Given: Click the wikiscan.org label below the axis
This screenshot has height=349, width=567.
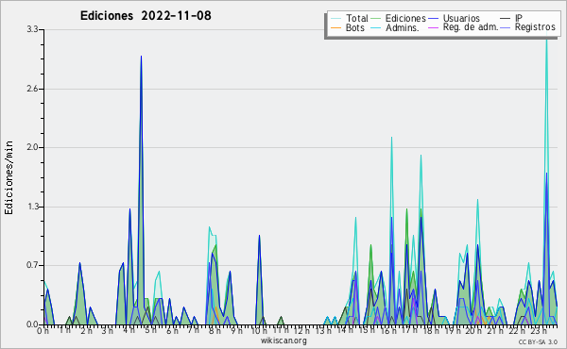Looking at the screenshot, I should [x=283, y=341].
